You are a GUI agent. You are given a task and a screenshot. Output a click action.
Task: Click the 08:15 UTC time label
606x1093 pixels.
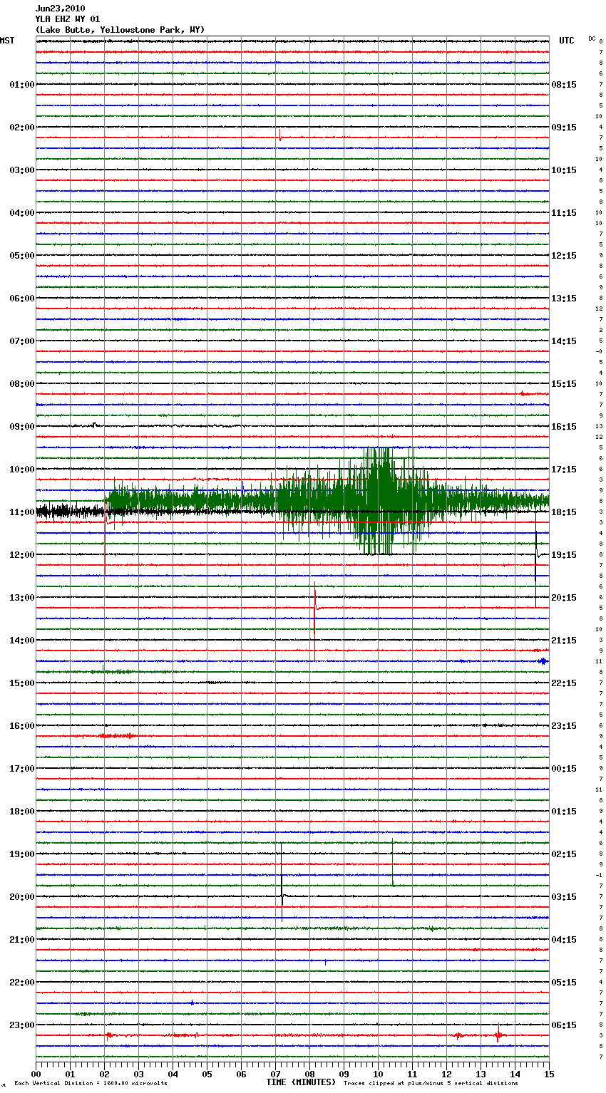point(564,85)
